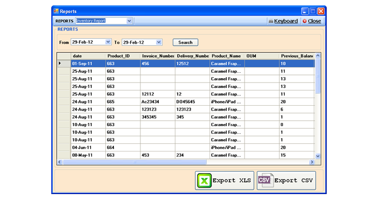Viewport: 378px width, 200px height.
Task: Select invoice cell Ac23434
Action: (158, 102)
